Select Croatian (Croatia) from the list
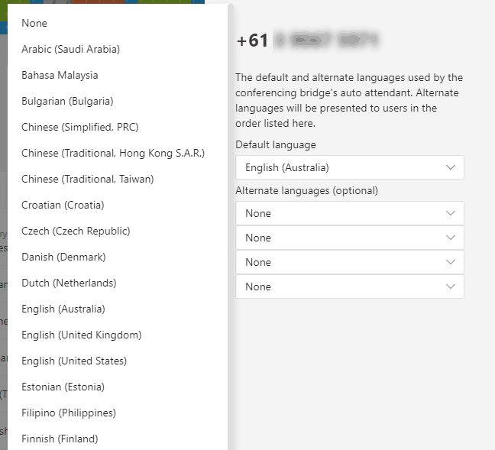This screenshot has width=495, height=450. [63, 206]
